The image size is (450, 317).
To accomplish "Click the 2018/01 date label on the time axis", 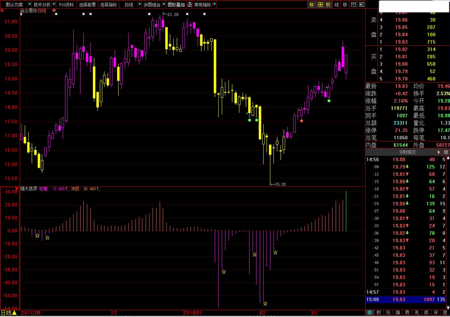I will coord(193,313).
